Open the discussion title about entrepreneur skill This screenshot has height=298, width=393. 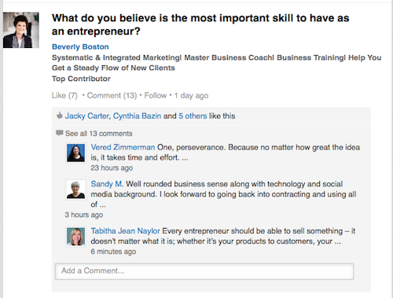point(200,24)
